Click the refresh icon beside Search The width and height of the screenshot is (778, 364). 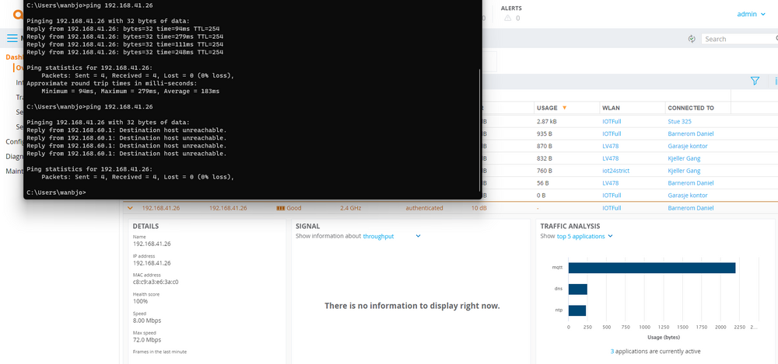(692, 39)
